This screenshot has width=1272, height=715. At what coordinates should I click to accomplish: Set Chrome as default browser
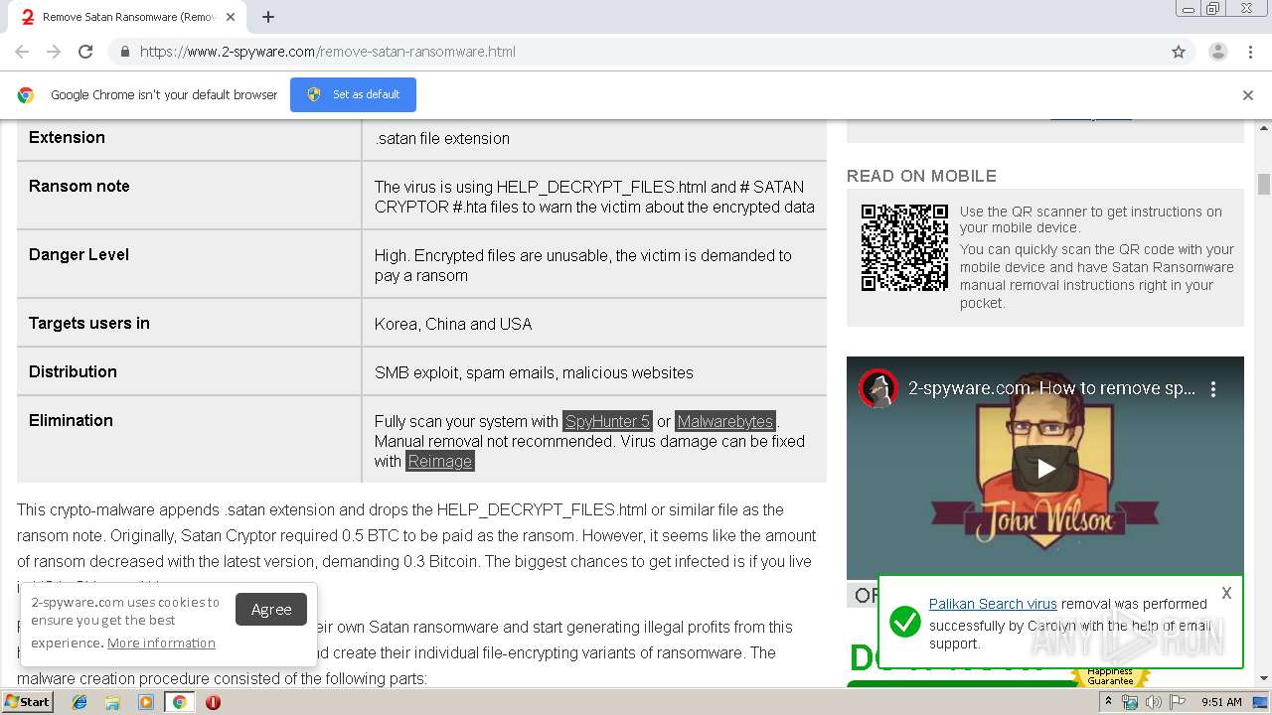pos(353,94)
